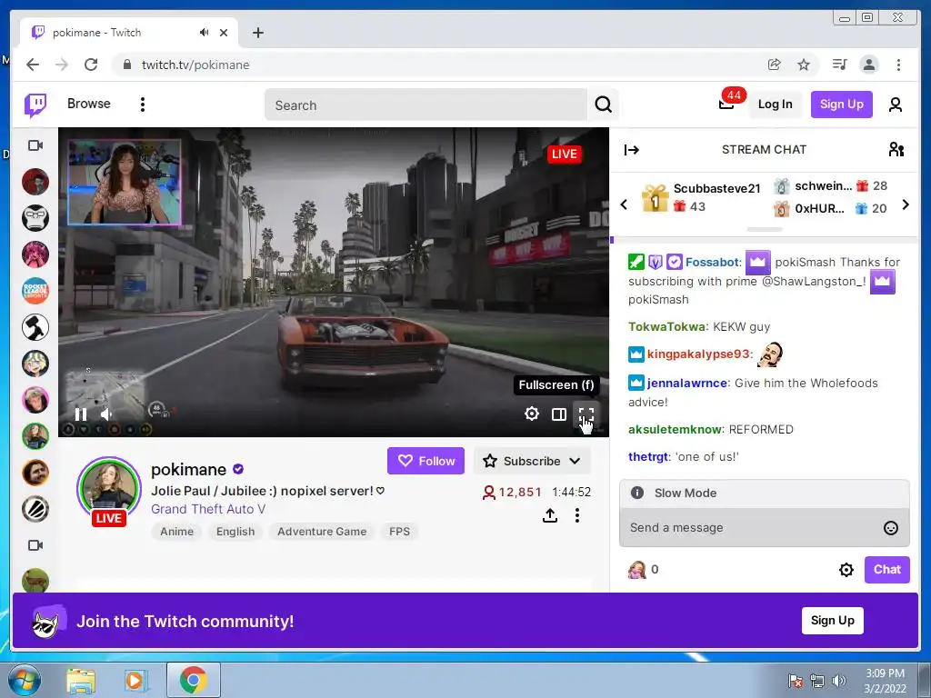The height and width of the screenshot is (698, 931).
Task: Open Windows Media Player from taskbar
Action: click(135, 680)
